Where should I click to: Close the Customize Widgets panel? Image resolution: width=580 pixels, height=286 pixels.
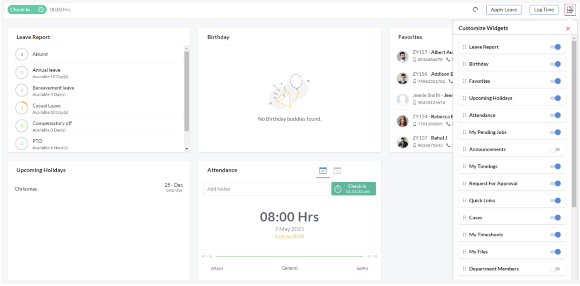[568, 28]
